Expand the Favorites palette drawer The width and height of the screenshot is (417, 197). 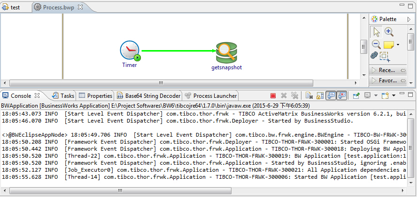click(374, 80)
